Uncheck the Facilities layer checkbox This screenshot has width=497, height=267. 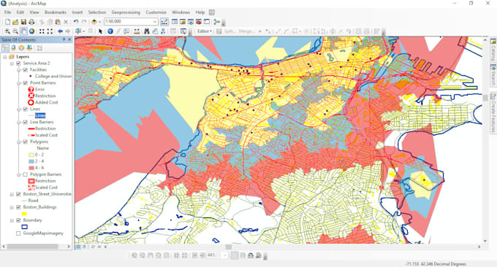[x=26, y=70]
